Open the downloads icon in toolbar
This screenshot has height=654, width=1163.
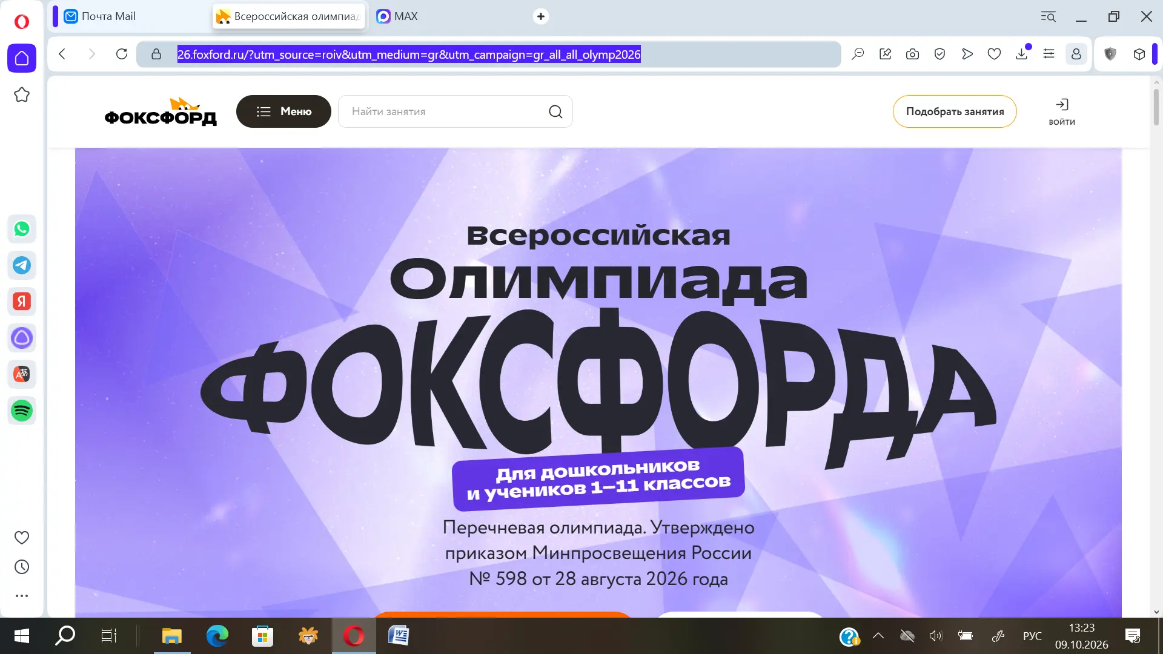1022,54
